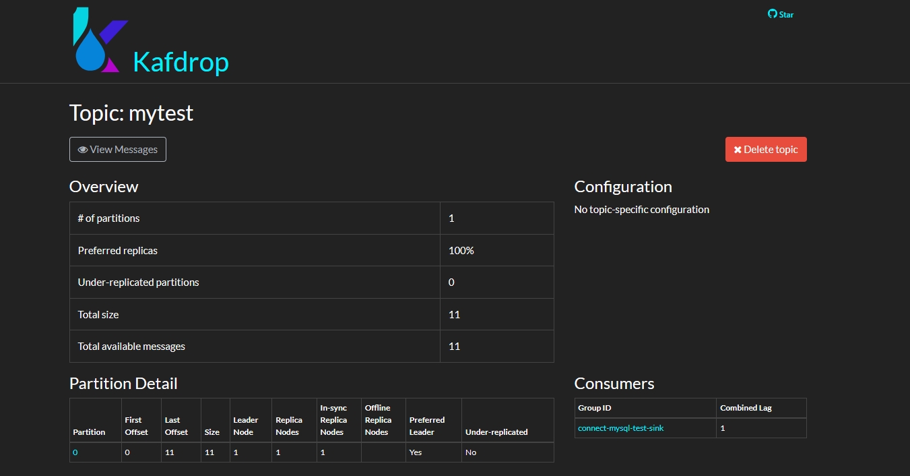This screenshot has width=910, height=476.
Task: Click the 'Under-replicated partitions' row label
Action: [x=139, y=282]
